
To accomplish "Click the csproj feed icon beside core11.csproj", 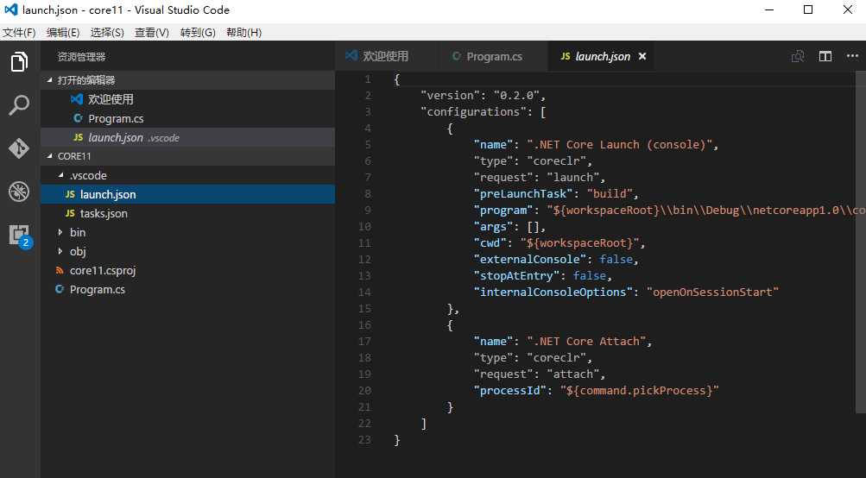I will tap(60, 270).
